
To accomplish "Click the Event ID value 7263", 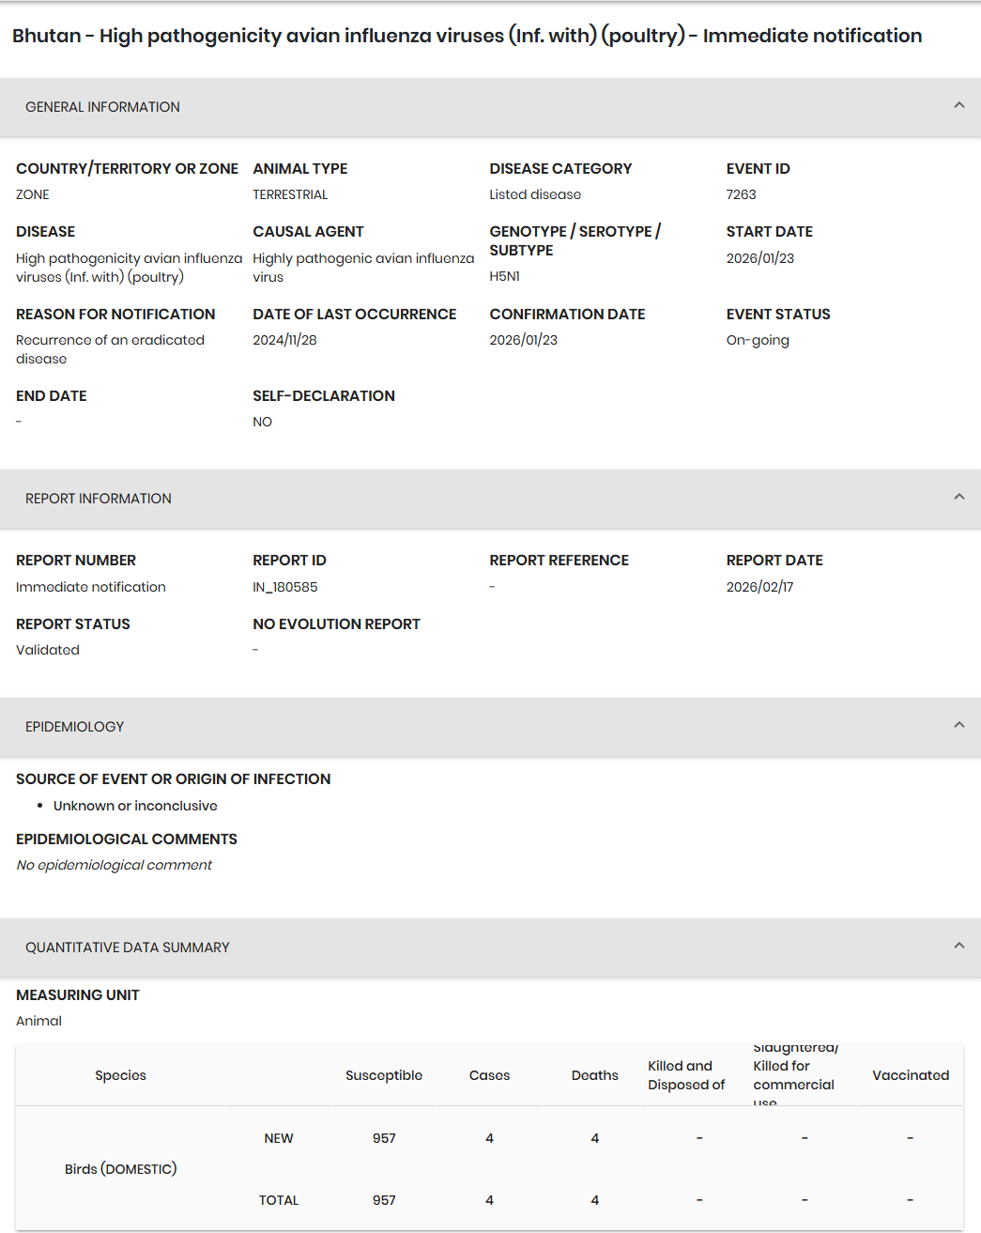I will click(x=741, y=194).
